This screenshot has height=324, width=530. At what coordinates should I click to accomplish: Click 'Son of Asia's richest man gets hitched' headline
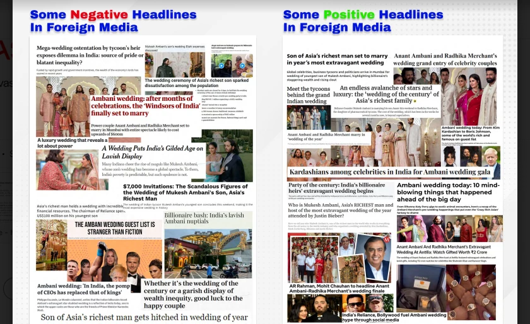pos(144,317)
